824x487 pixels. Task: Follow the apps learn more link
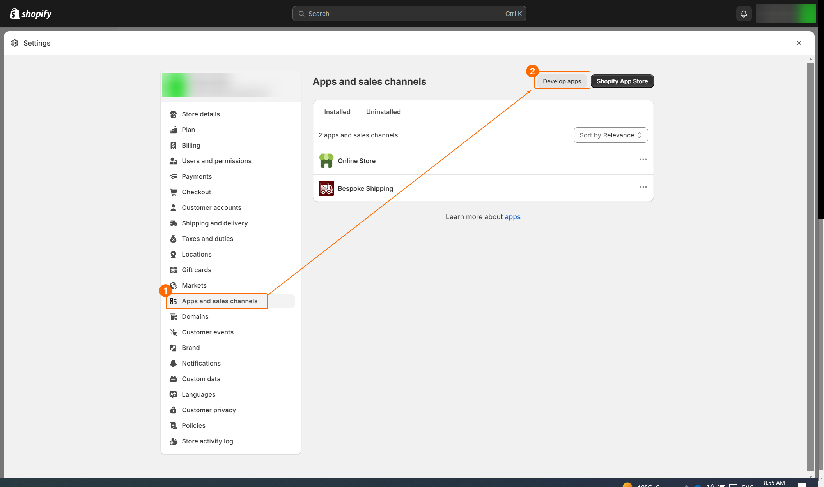512,217
